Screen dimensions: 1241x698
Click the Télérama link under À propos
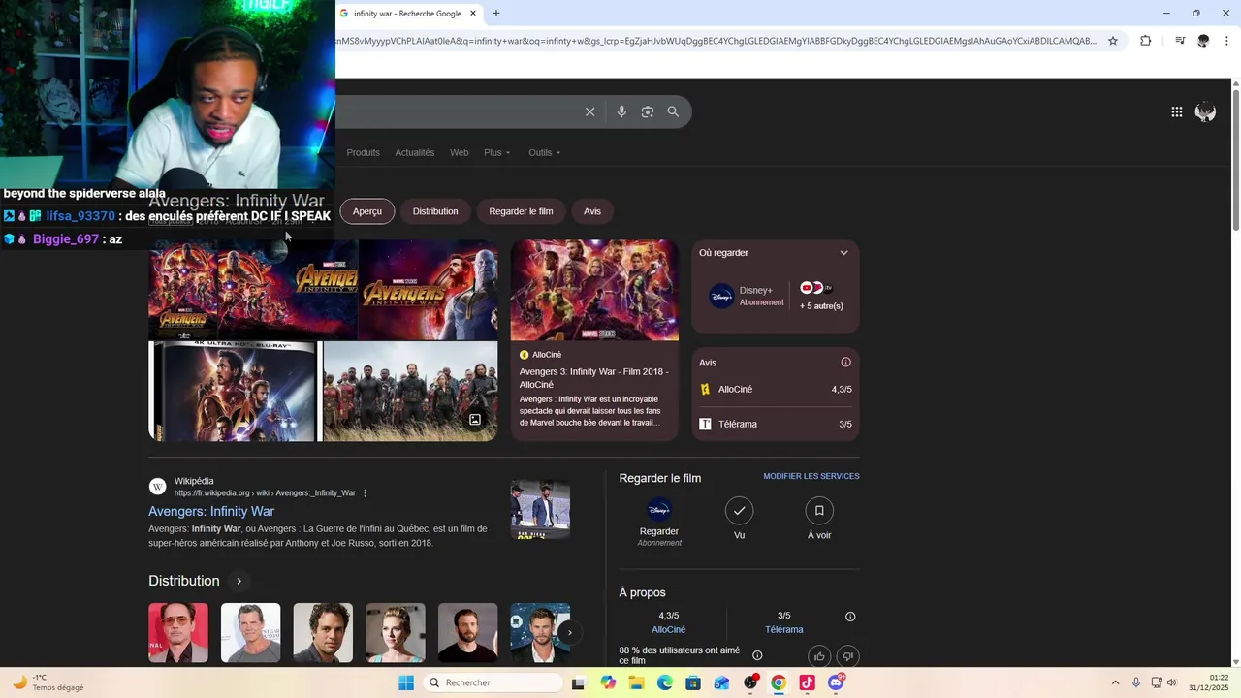point(783,630)
